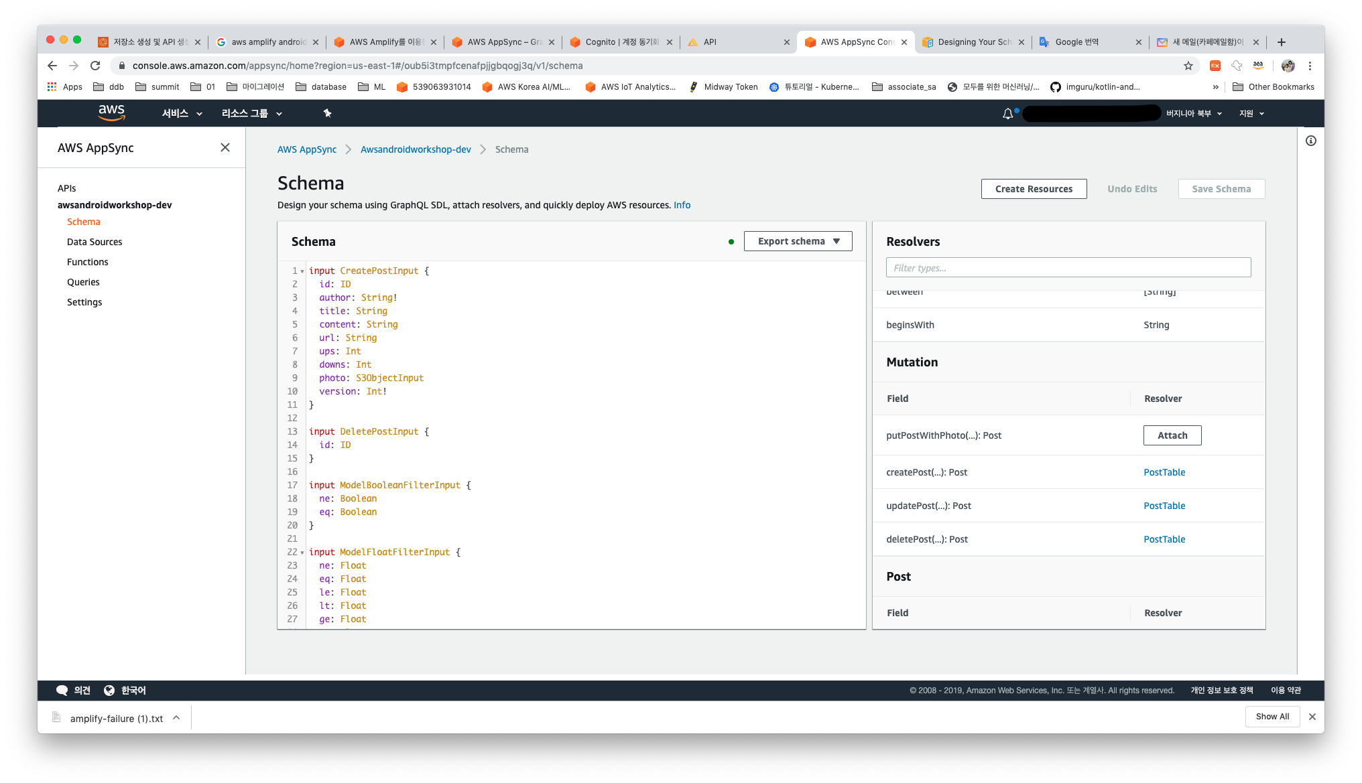Click the AWS AppSync breadcrumb link

[x=307, y=149]
